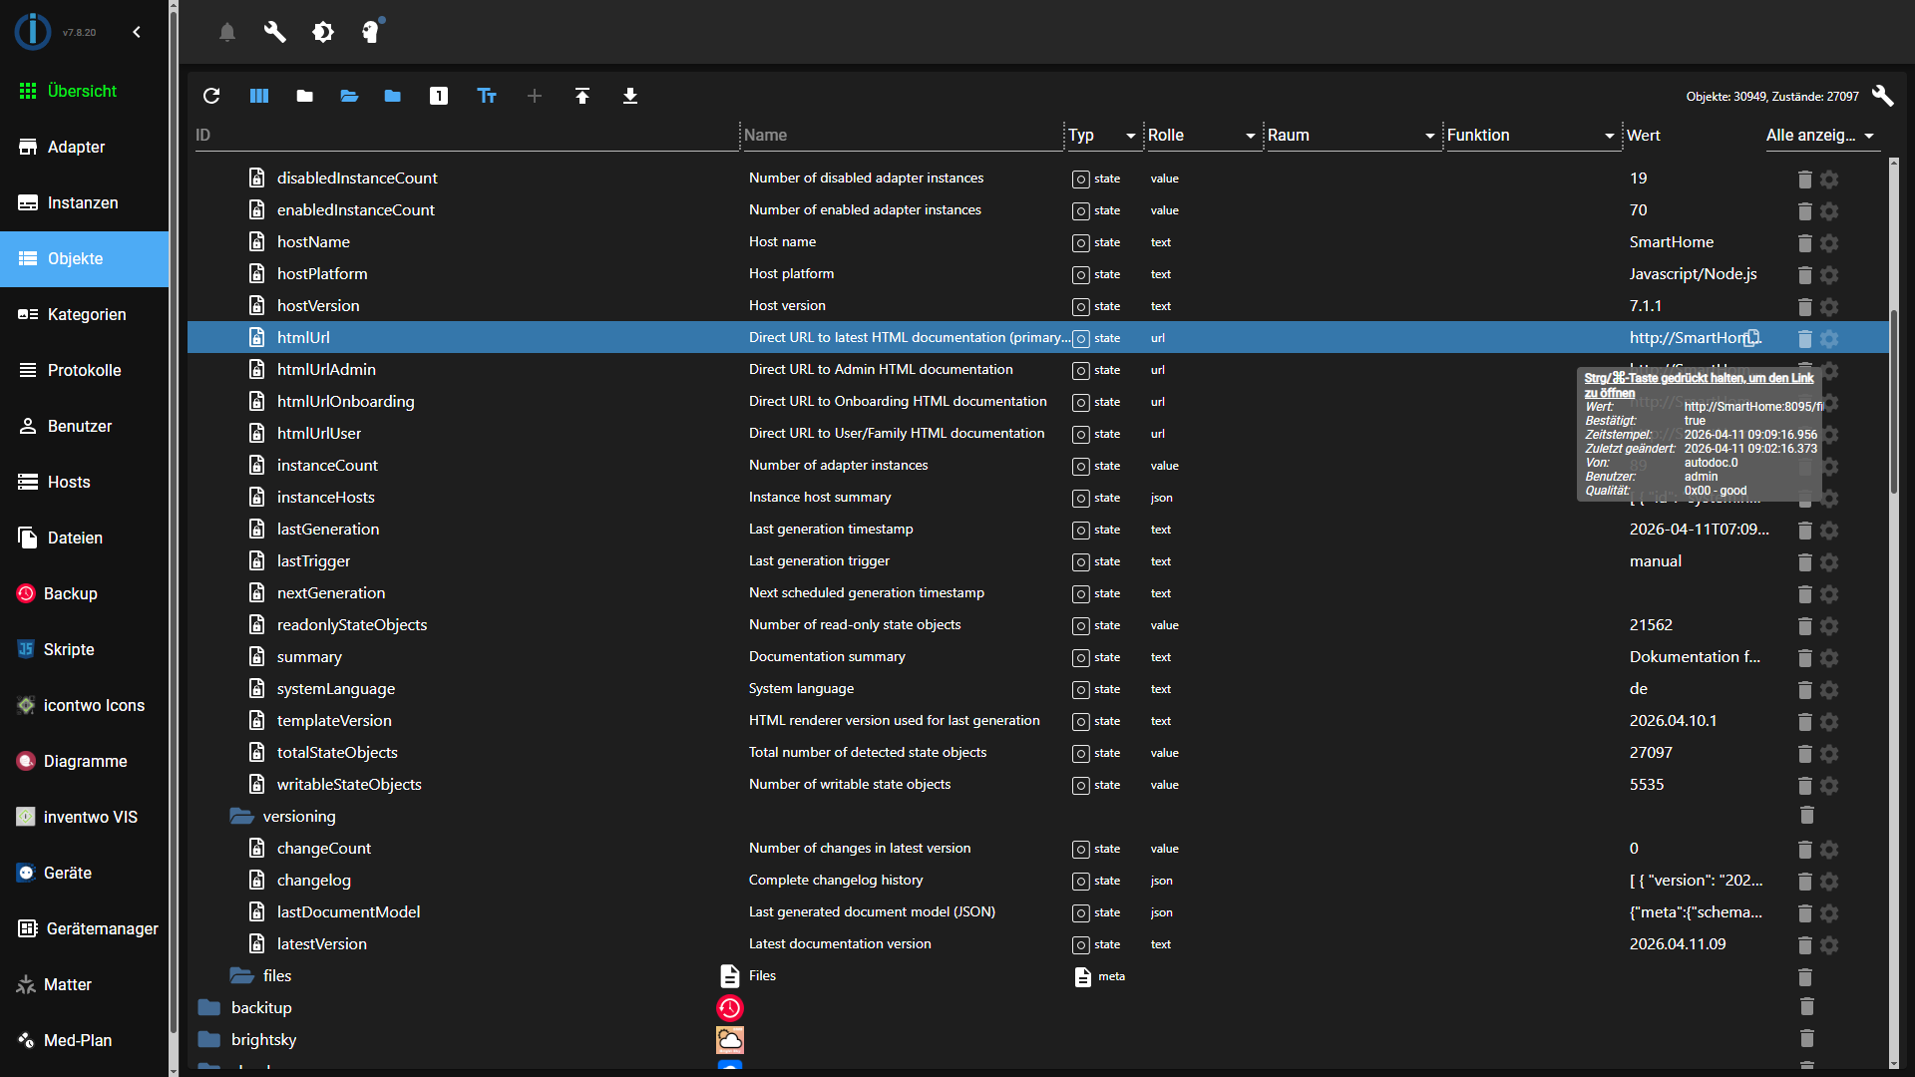Refresh the objects list
The width and height of the screenshot is (1915, 1077).
[x=211, y=96]
